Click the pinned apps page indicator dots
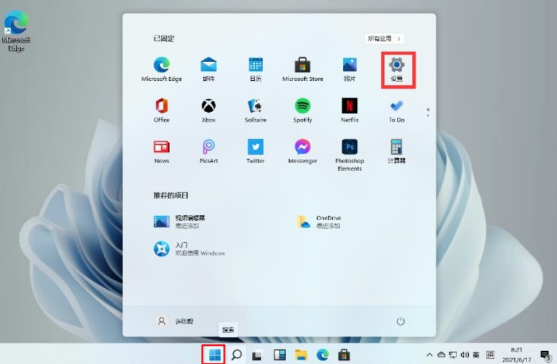The height and width of the screenshot is (364, 557). [428, 113]
